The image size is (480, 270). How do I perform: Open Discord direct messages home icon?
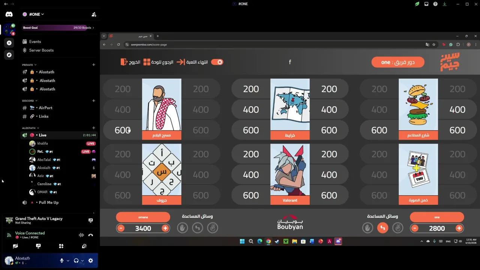[x=9, y=14]
